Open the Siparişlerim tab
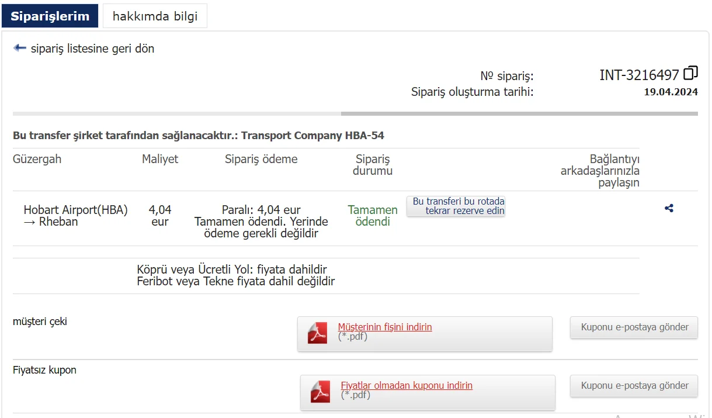This screenshot has width=712, height=418. (50, 16)
